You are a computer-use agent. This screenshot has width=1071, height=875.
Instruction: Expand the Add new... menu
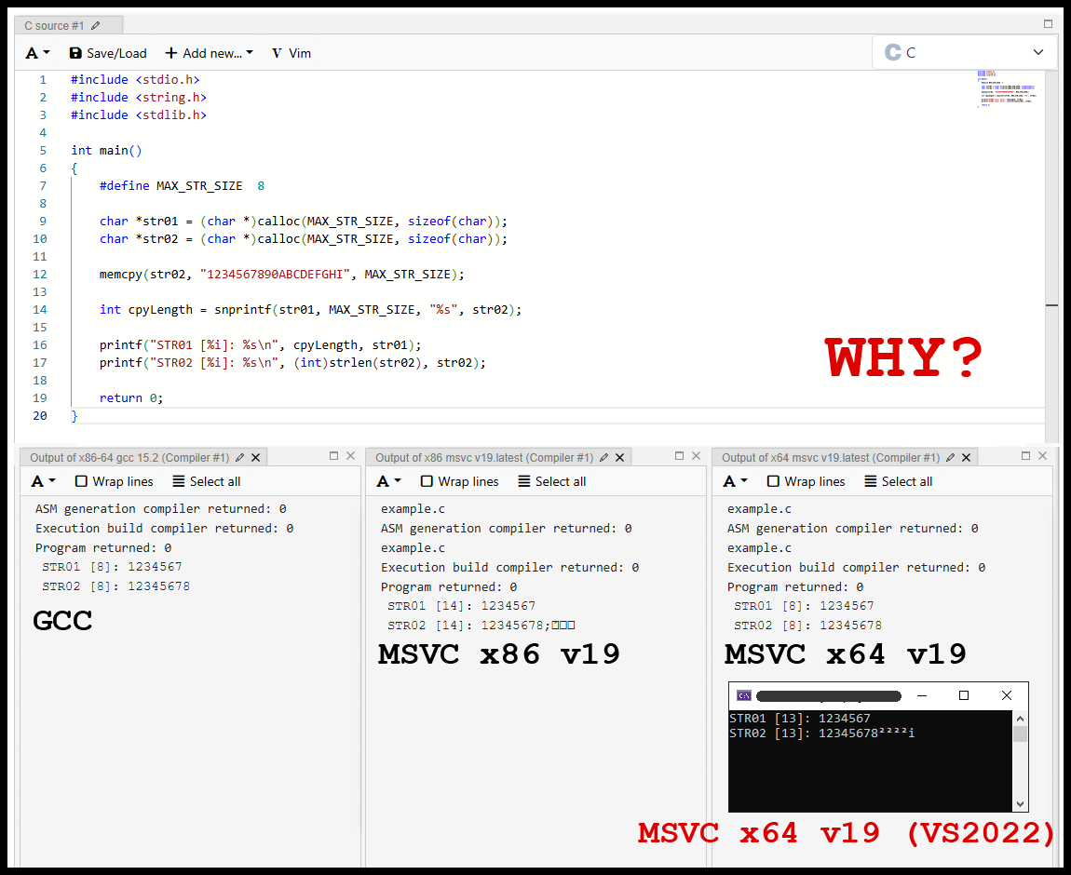pyautogui.click(x=209, y=53)
